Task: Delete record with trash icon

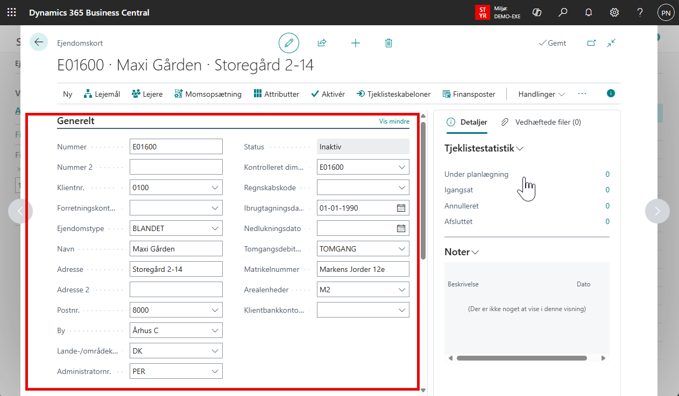Action: point(388,43)
